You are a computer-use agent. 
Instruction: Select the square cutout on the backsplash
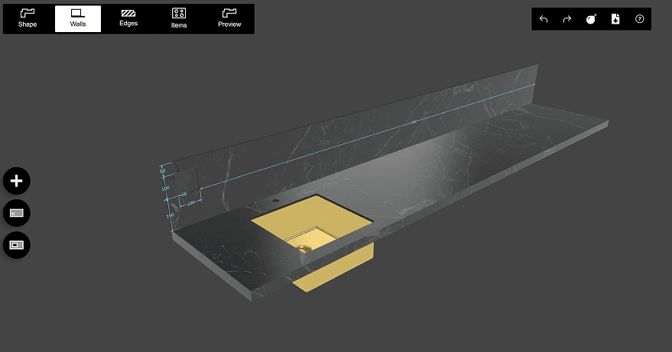(x=188, y=180)
